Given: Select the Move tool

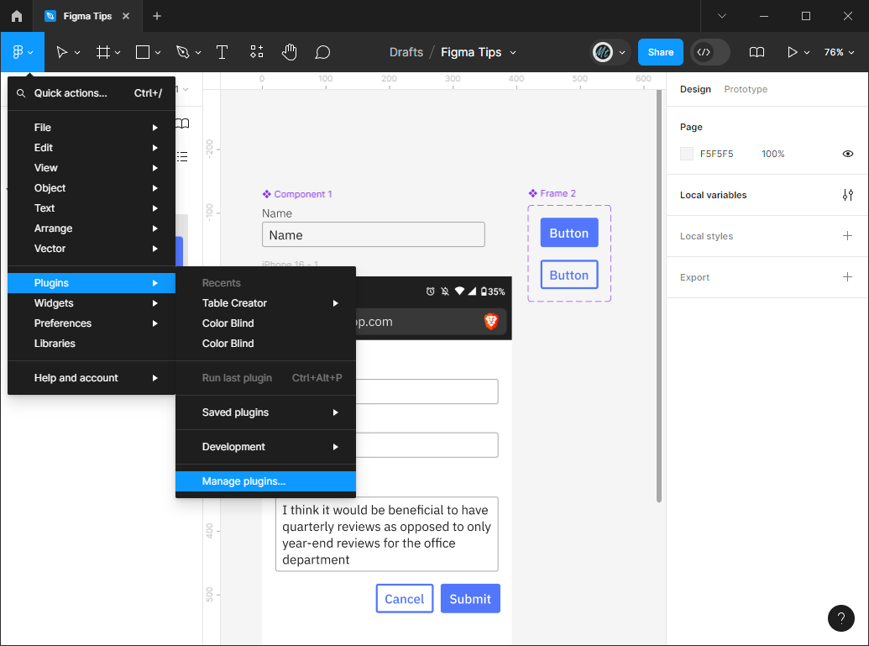Looking at the screenshot, I should click(x=61, y=52).
